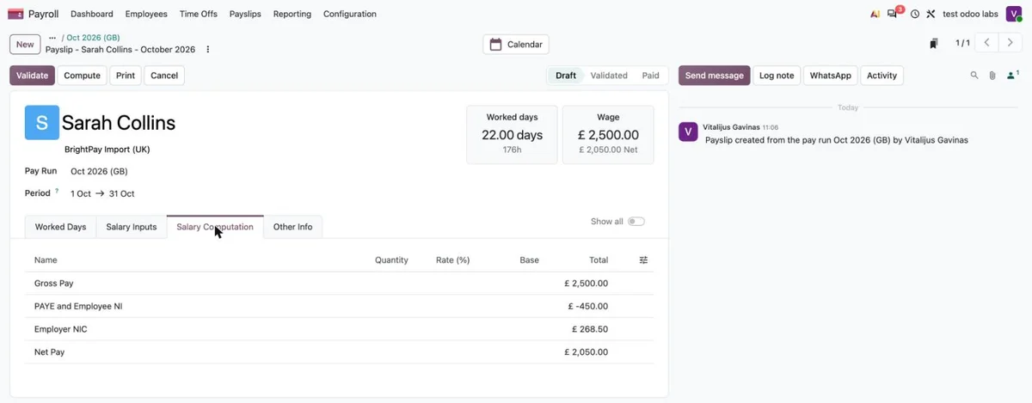The width and height of the screenshot is (1032, 403).
Task: Click the Pay Run field value
Action: point(99,171)
